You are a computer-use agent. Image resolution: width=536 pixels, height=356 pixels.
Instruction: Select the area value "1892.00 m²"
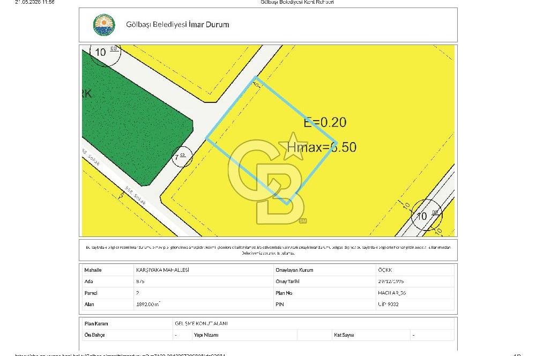click(148, 304)
